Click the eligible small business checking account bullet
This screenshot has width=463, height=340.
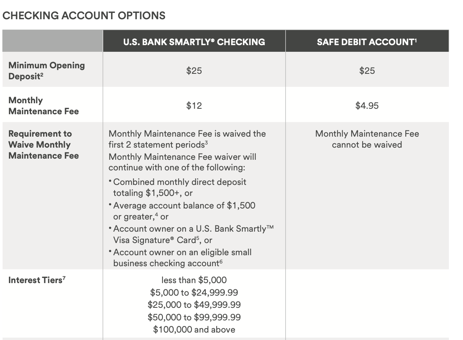coord(182,258)
